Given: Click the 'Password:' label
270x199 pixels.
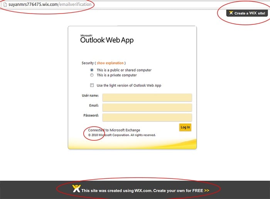Looking at the screenshot, I should 91,116.
